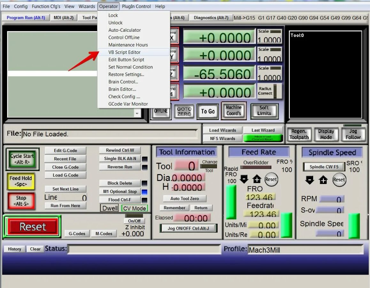This screenshot has width=370, height=288.
Task: Open the PlugIn Control menu
Action: click(136, 6)
